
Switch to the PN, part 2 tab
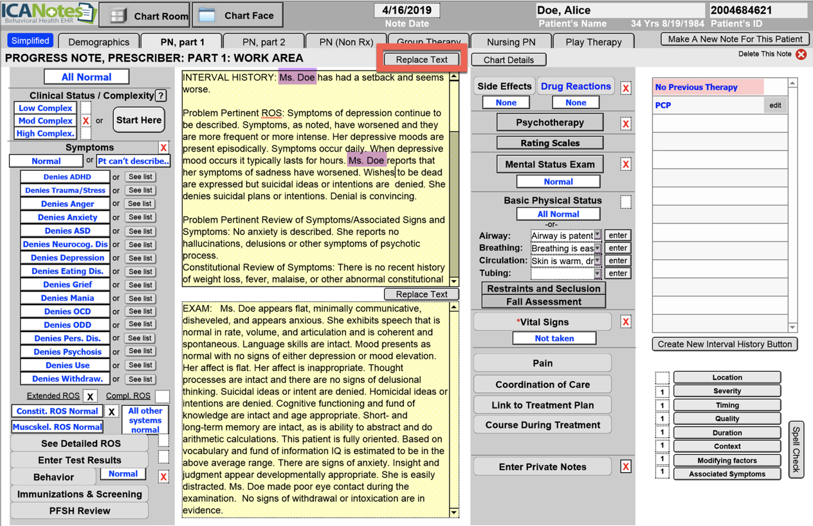tap(264, 42)
